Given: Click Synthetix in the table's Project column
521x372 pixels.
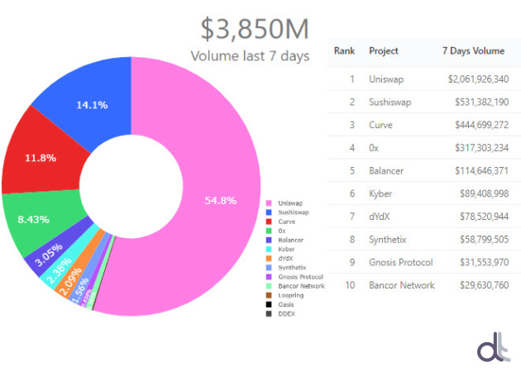Looking at the screenshot, I should (387, 240).
